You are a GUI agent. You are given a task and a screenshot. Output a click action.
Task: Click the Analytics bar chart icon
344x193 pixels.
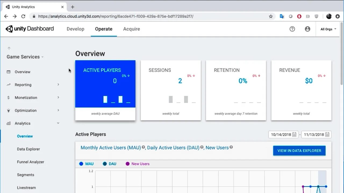point(9,123)
